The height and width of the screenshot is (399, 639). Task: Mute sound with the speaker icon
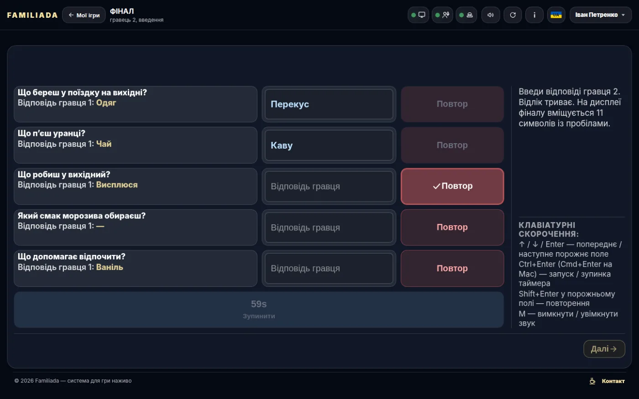click(x=491, y=15)
